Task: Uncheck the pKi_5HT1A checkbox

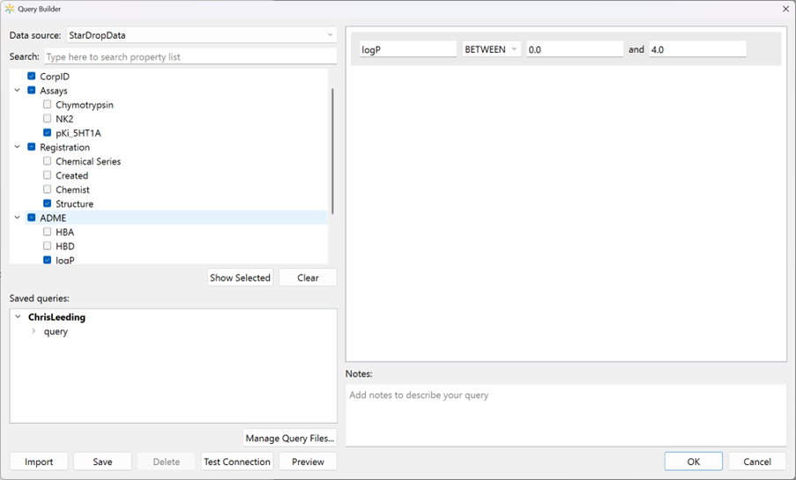Action: [48, 133]
